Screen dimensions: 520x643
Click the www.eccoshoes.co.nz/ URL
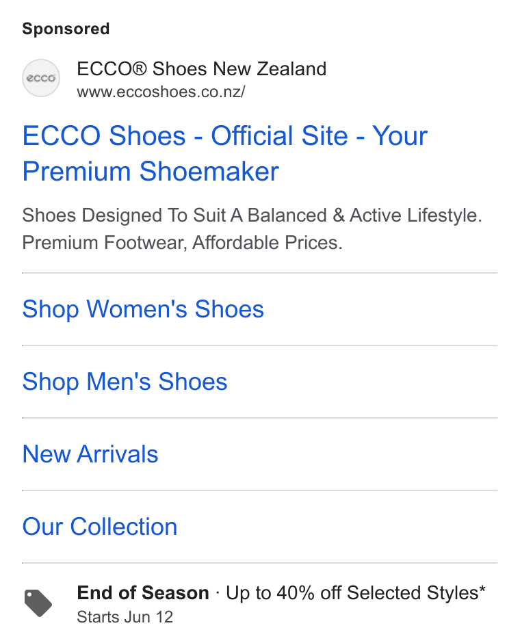pos(161,92)
